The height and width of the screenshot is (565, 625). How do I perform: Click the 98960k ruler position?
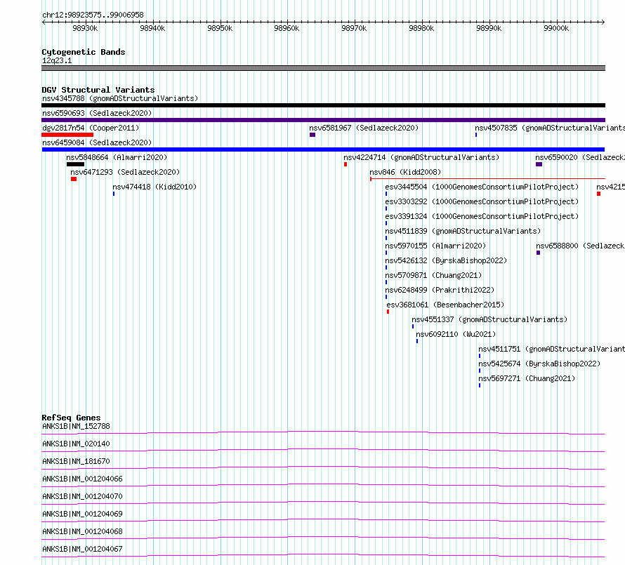pos(287,28)
